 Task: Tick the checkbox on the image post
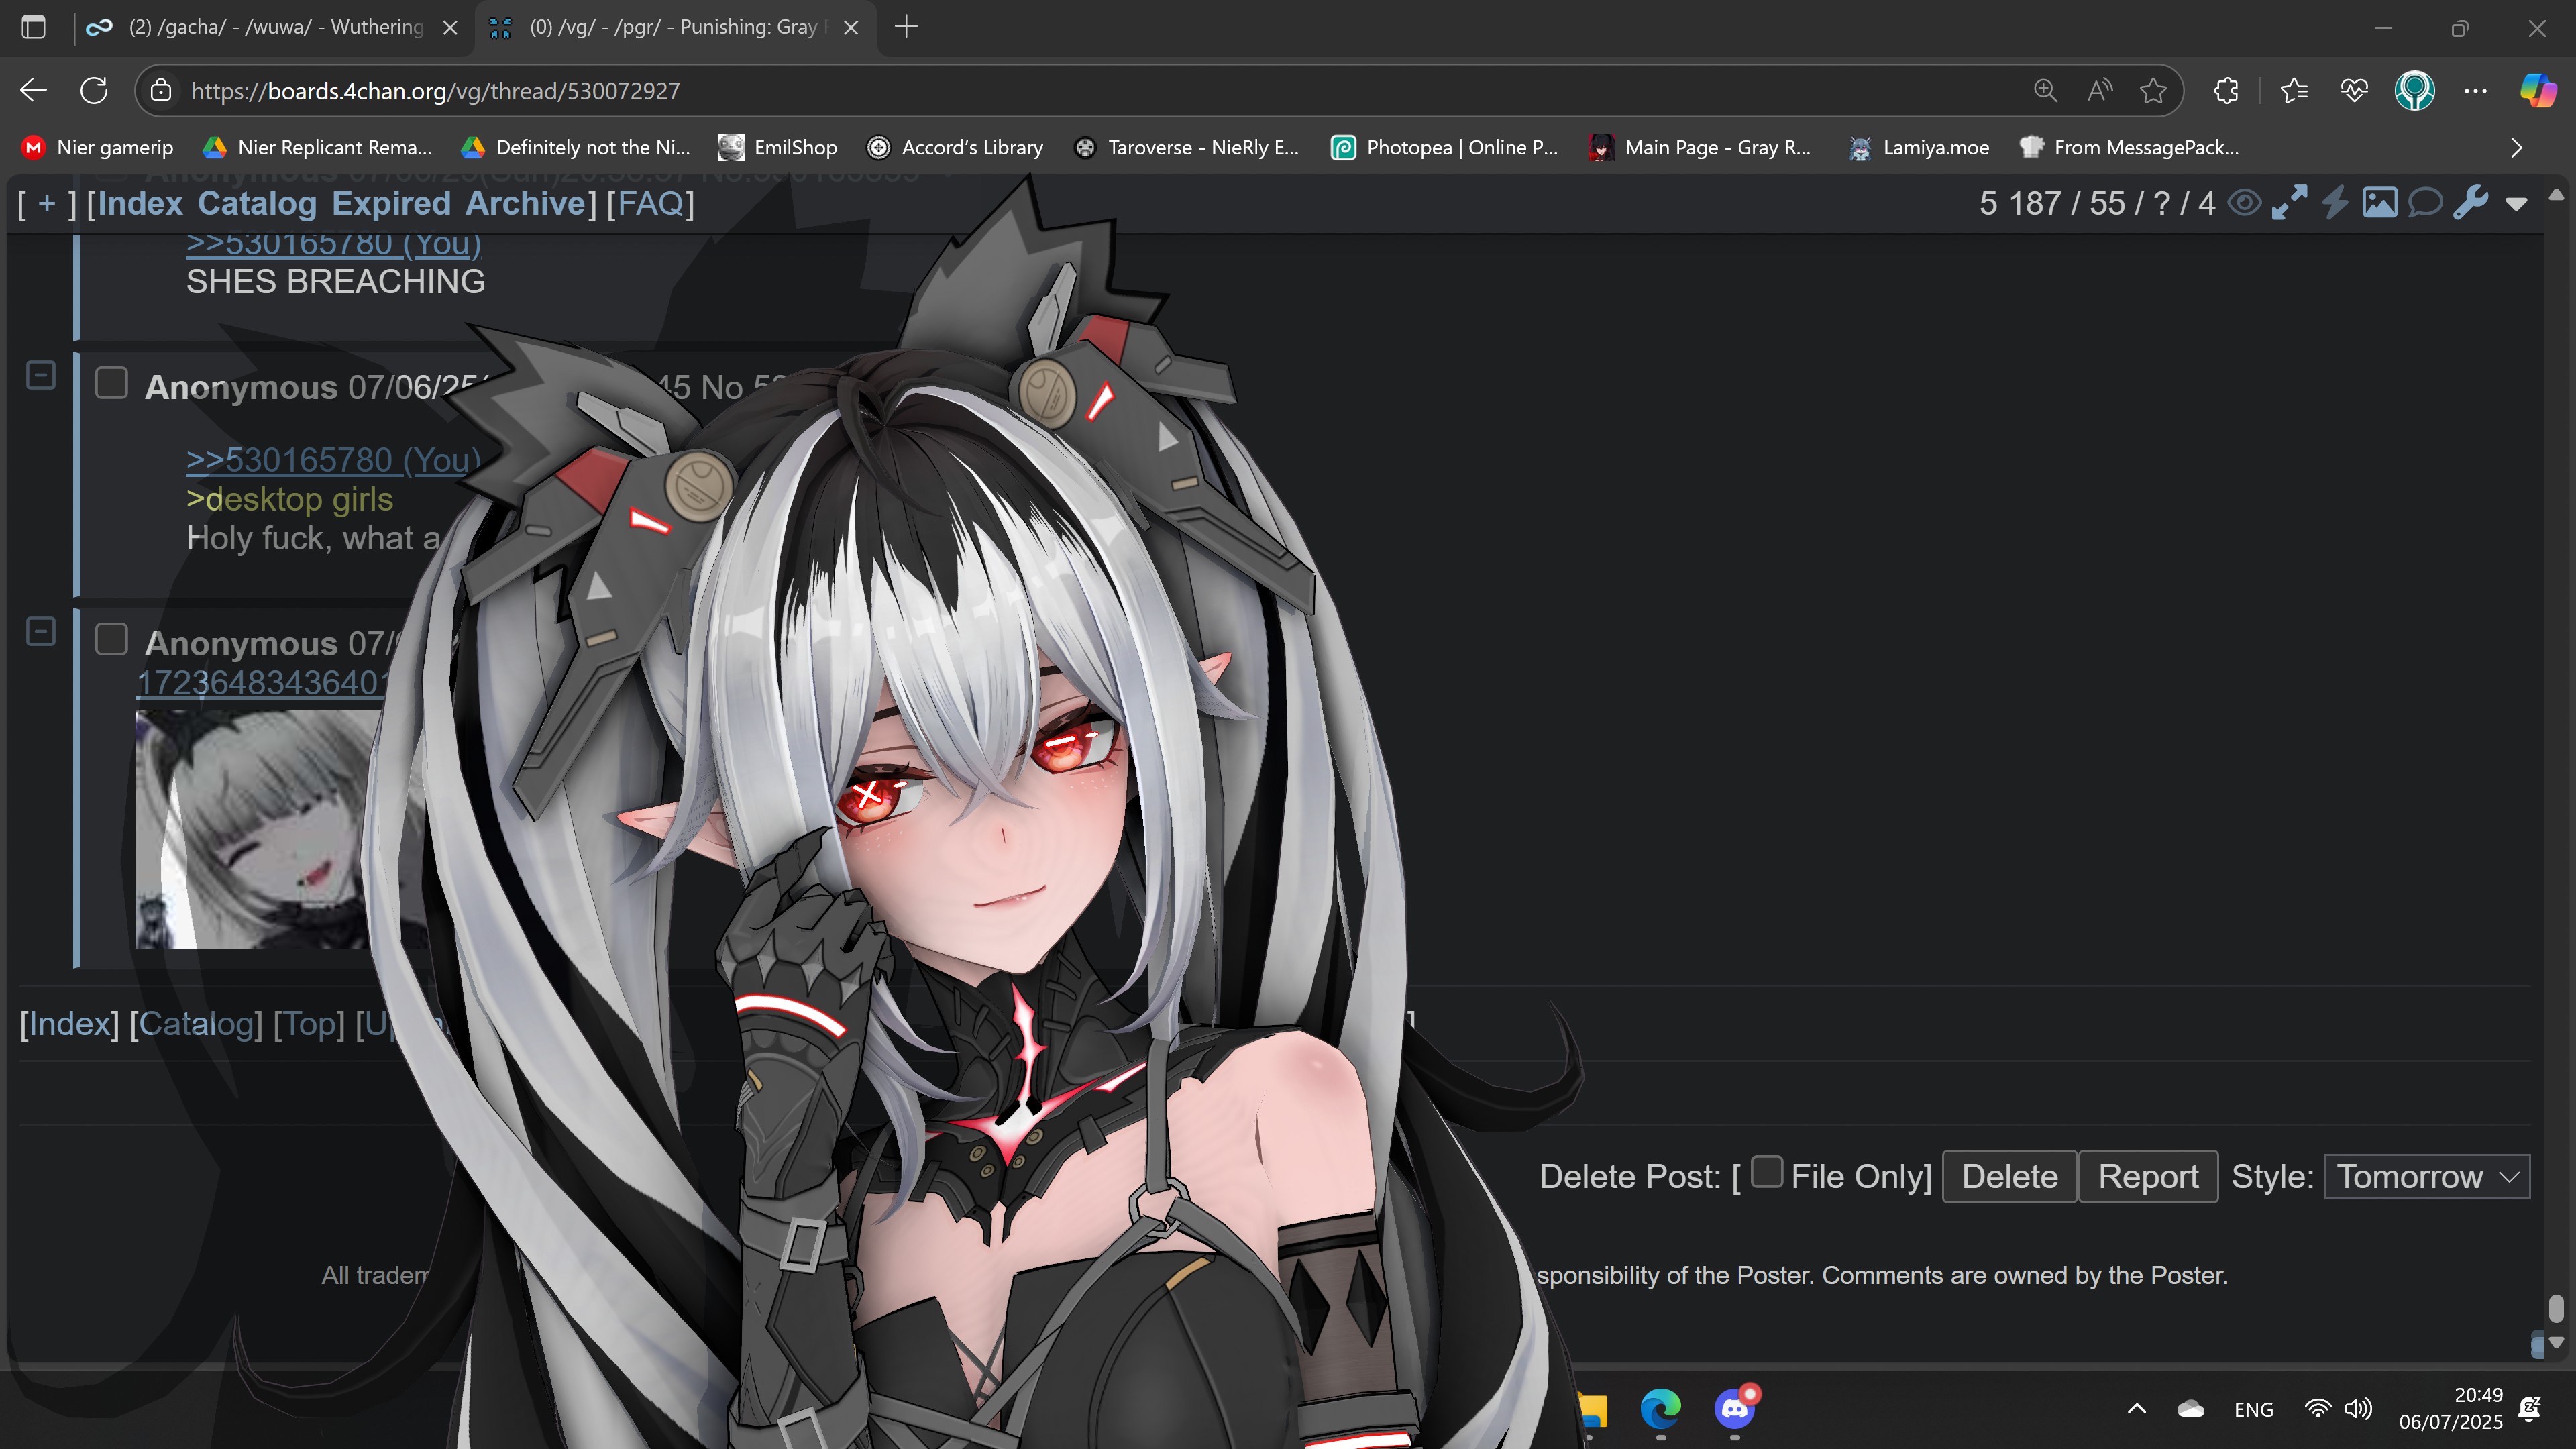point(111,639)
